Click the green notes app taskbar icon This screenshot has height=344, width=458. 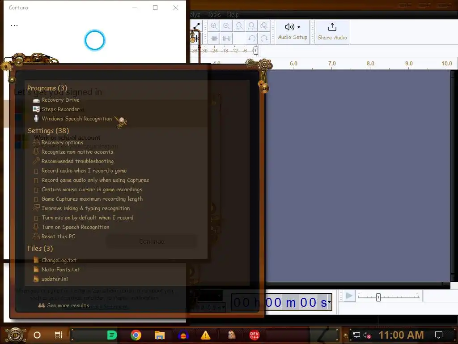[x=112, y=335]
